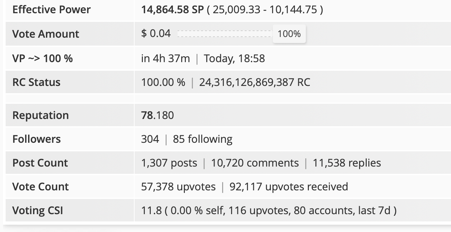Click the vote amount slider track
Viewport: 451px width, 232px height.
coord(225,34)
